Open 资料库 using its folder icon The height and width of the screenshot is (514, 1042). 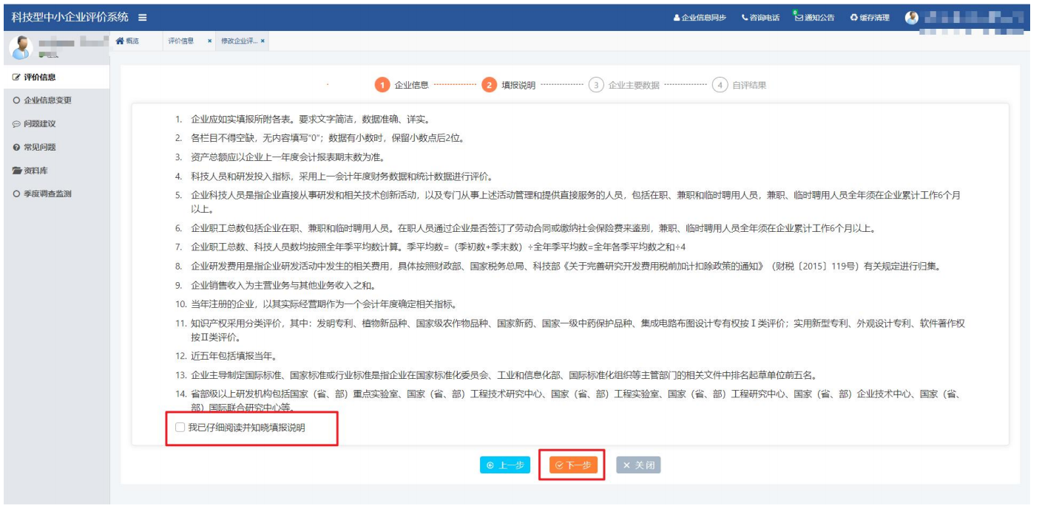click(15, 169)
